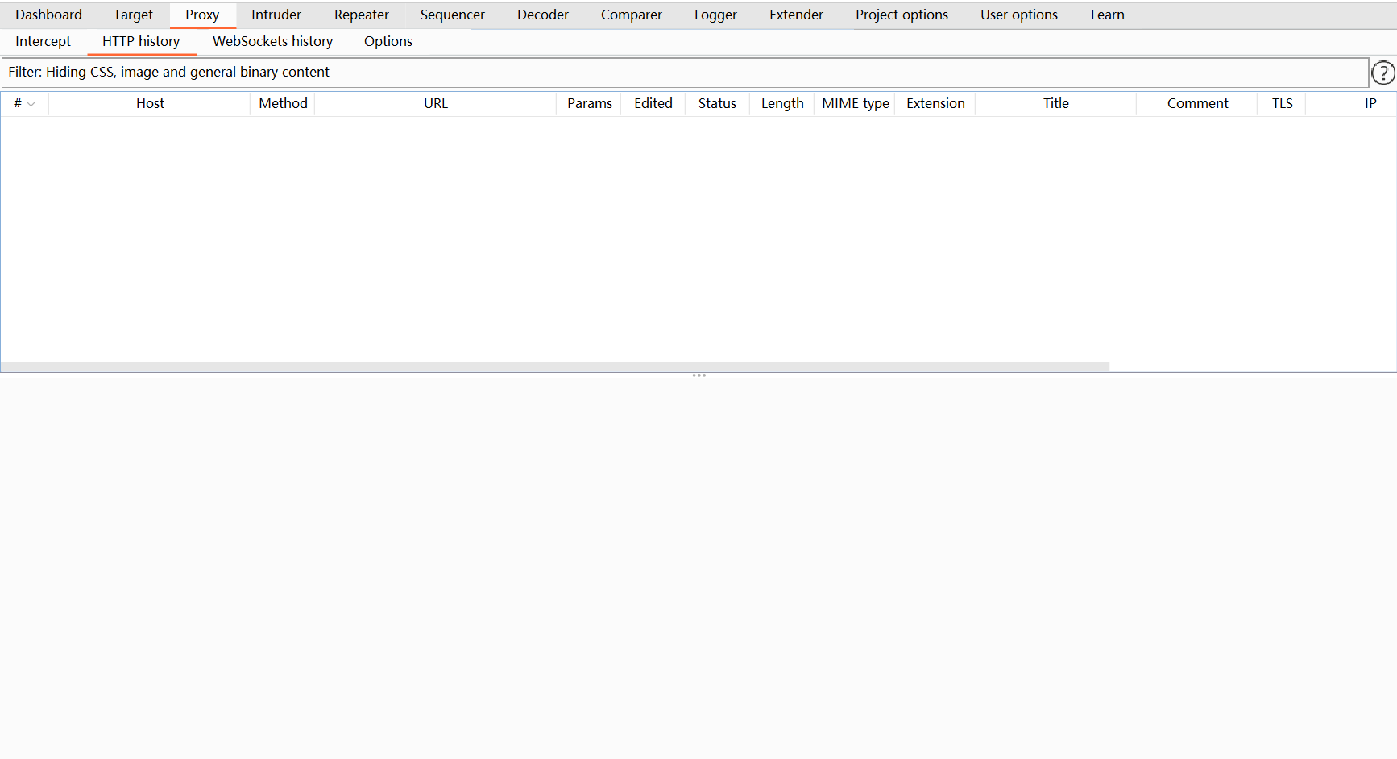Sort by the Extension column header
This screenshot has width=1397, height=759.
tap(935, 103)
